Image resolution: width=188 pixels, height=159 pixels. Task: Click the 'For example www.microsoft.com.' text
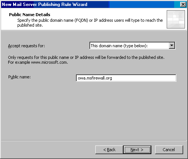(38, 62)
